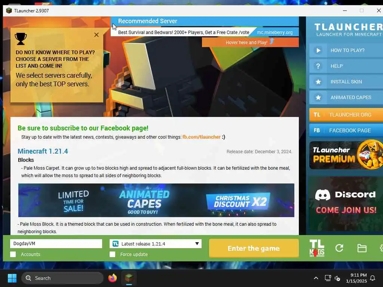The image size is (383, 287).
Task: Open Firefox from the taskbar
Action: click(112, 278)
